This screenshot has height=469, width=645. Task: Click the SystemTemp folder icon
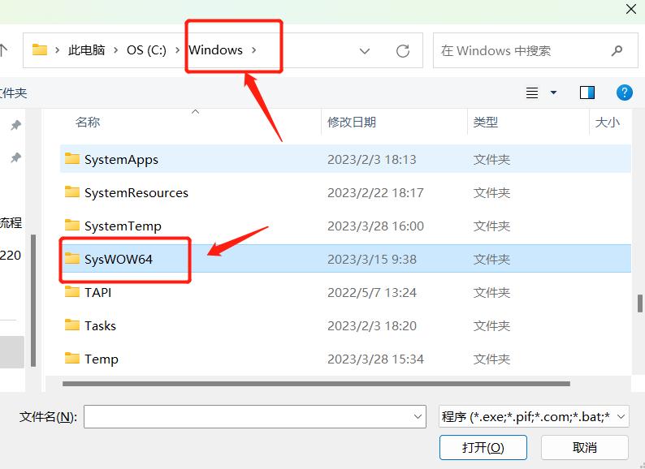(x=72, y=225)
